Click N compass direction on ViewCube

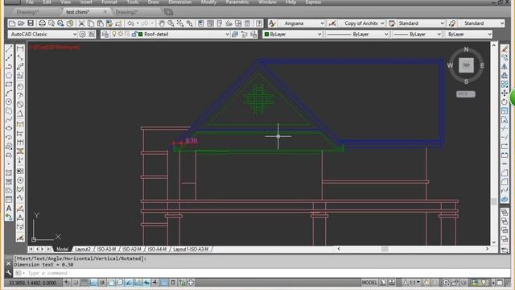coord(466,50)
